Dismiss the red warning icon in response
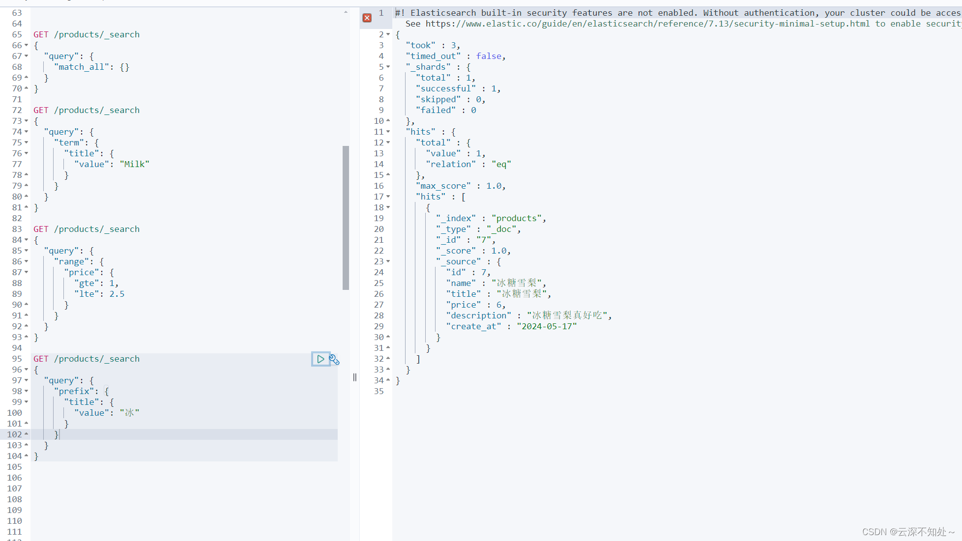The width and height of the screenshot is (962, 541). [x=367, y=18]
